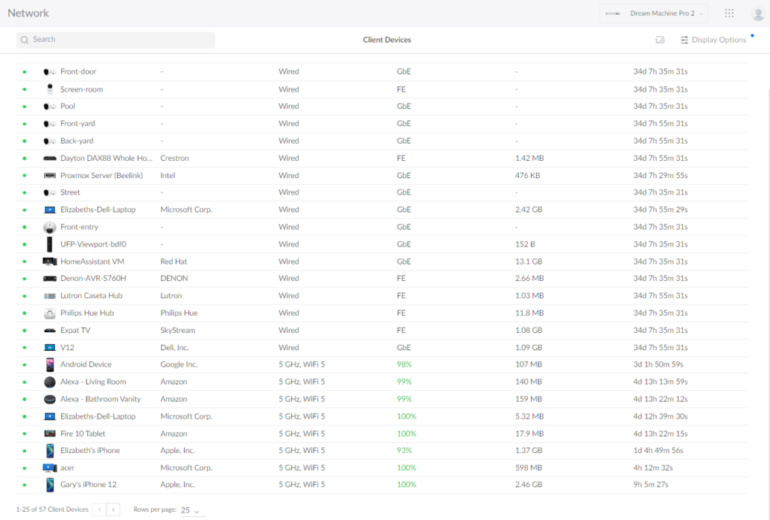
Task: Click uptime 9h 5m 27s
Action: point(650,484)
